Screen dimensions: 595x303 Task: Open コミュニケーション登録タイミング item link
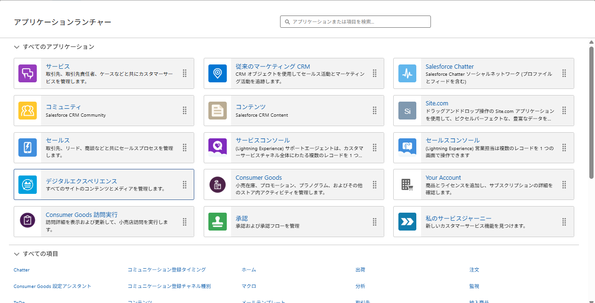coord(167,270)
